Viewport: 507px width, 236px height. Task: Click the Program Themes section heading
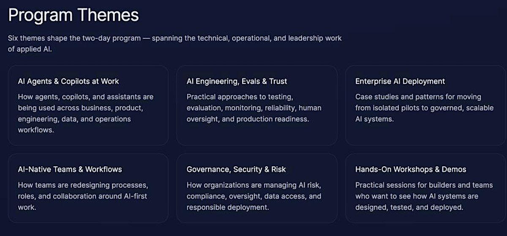click(74, 16)
